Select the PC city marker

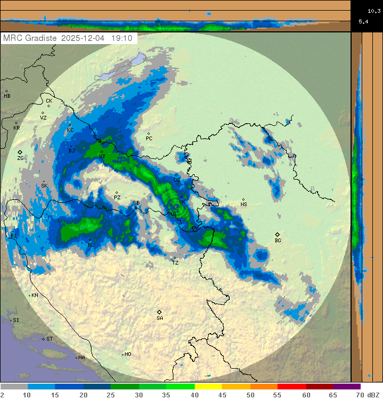(148, 133)
